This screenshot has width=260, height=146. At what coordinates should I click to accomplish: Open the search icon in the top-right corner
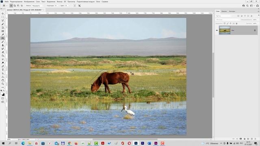[x=247, y=6]
